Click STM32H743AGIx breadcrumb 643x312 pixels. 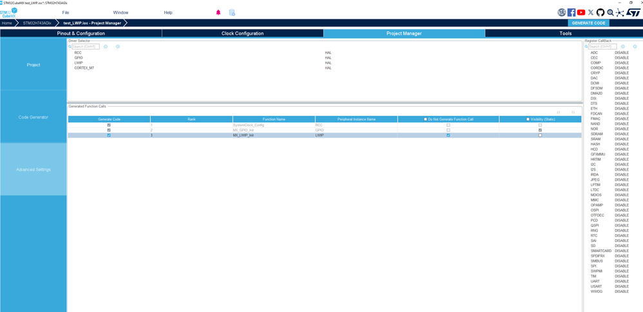tap(37, 23)
